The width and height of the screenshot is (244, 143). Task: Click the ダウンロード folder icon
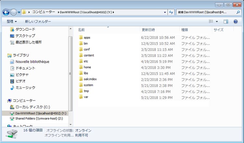(12, 29)
